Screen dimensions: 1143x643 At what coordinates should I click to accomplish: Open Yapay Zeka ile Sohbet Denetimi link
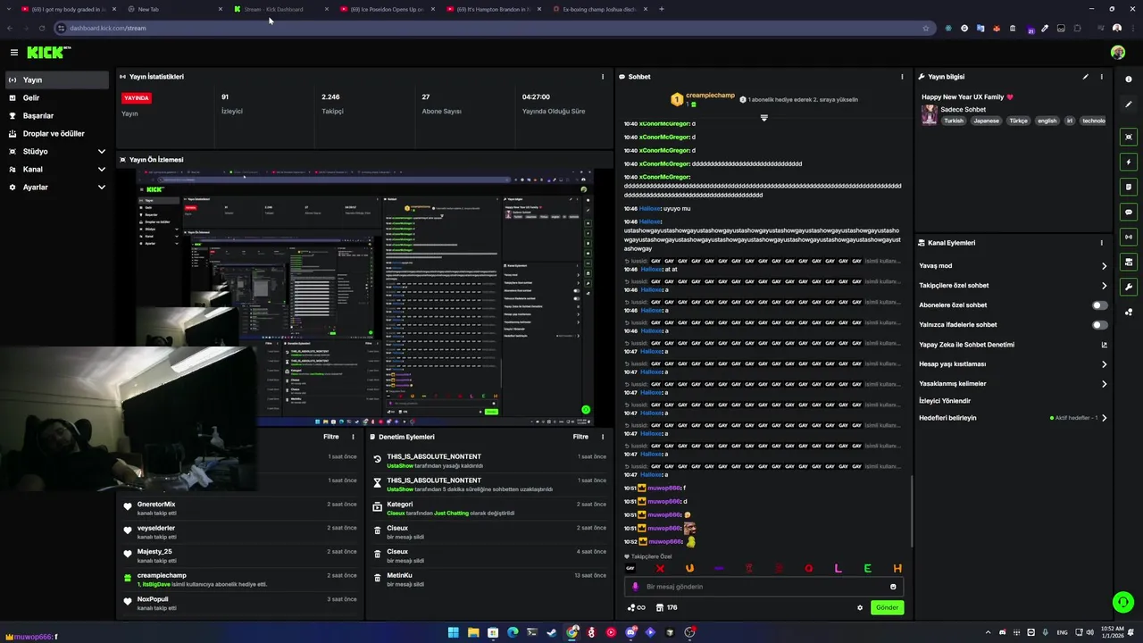coord(1013,345)
